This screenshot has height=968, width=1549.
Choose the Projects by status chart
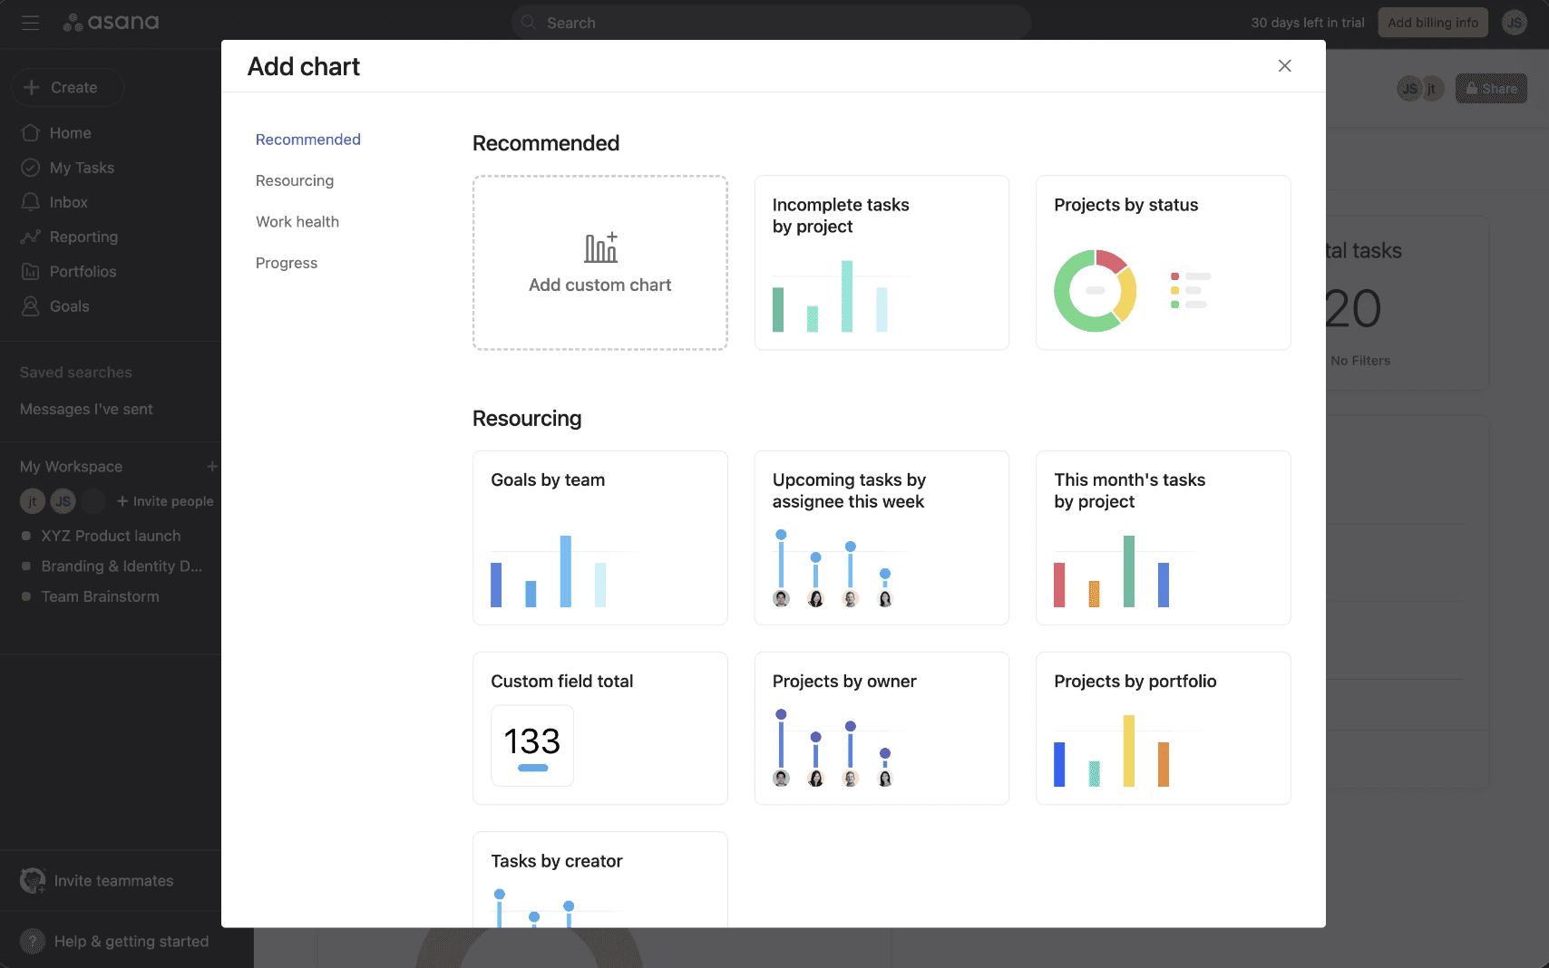pyautogui.click(x=1163, y=263)
